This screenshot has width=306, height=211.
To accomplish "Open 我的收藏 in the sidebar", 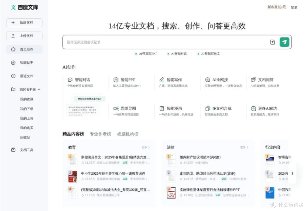I will (x=27, y=99).
